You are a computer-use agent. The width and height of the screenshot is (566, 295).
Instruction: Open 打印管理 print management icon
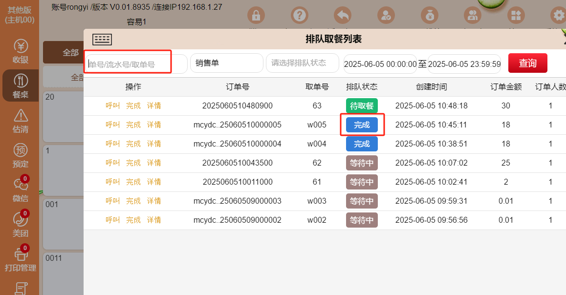tap(21, 258)
